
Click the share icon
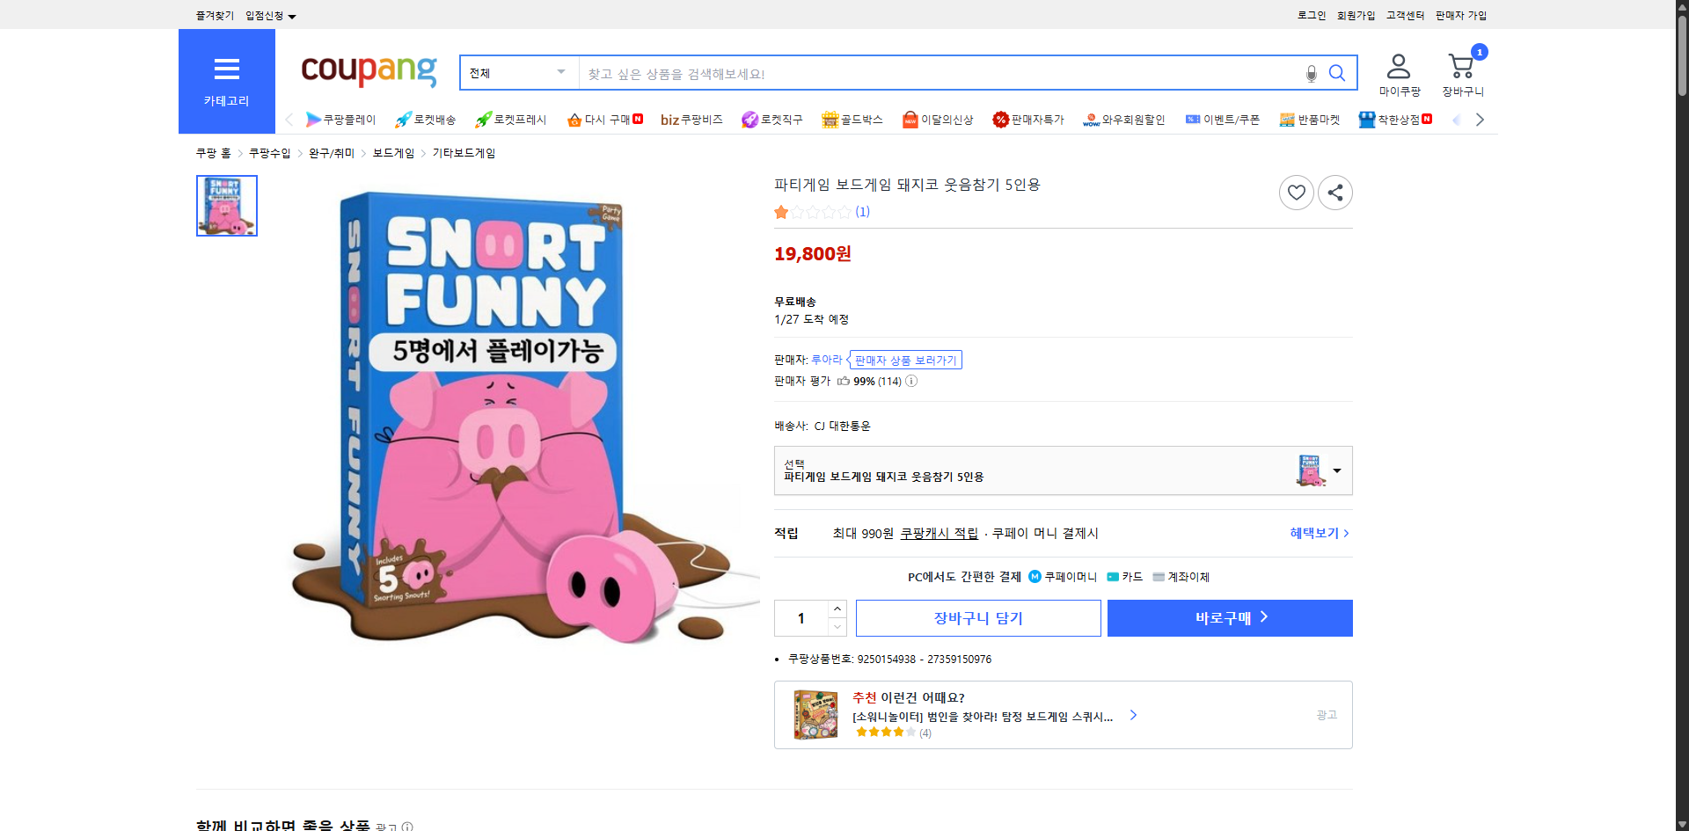(x=1334, y=192)
